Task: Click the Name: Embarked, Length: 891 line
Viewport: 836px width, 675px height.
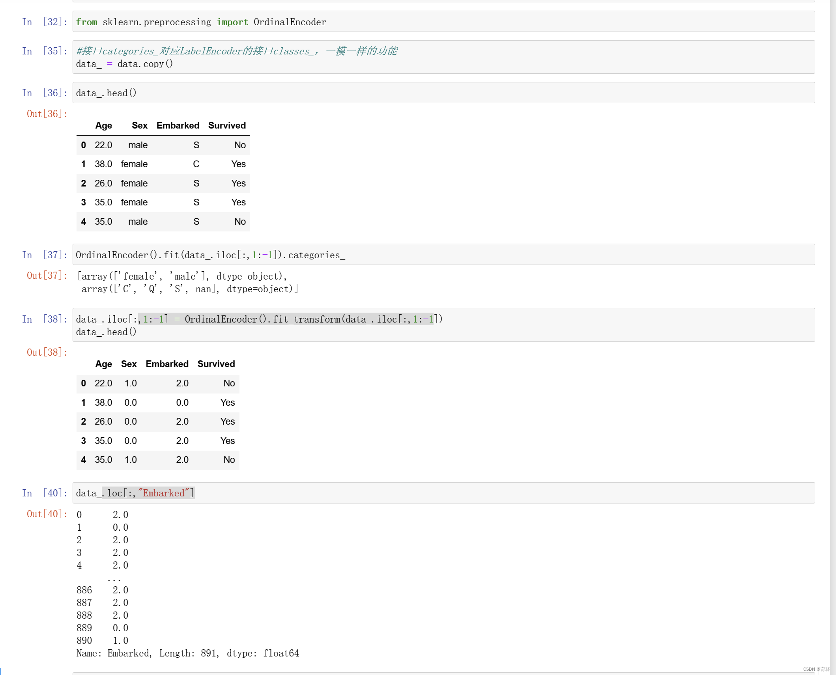Action: pos(188,653)
